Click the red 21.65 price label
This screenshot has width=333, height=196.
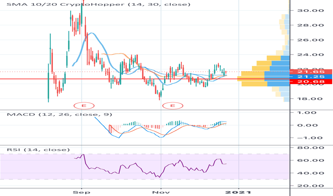coord(311,72)
